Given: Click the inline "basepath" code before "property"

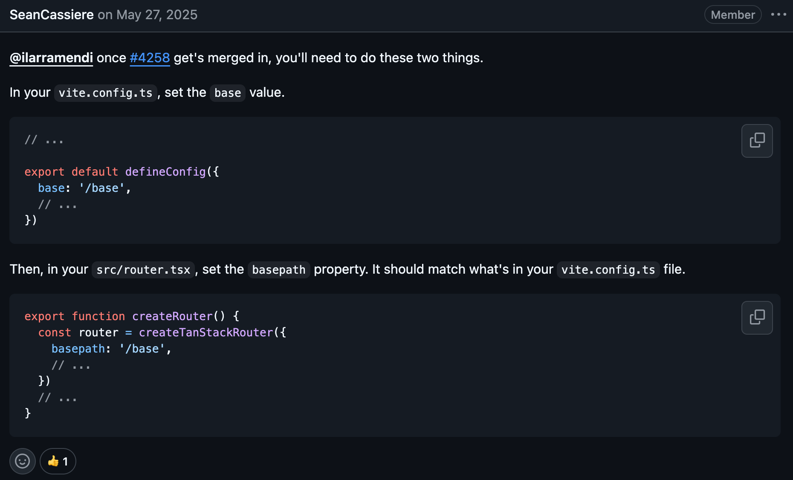Looking at the screenshot, I should tap(279, 270).
